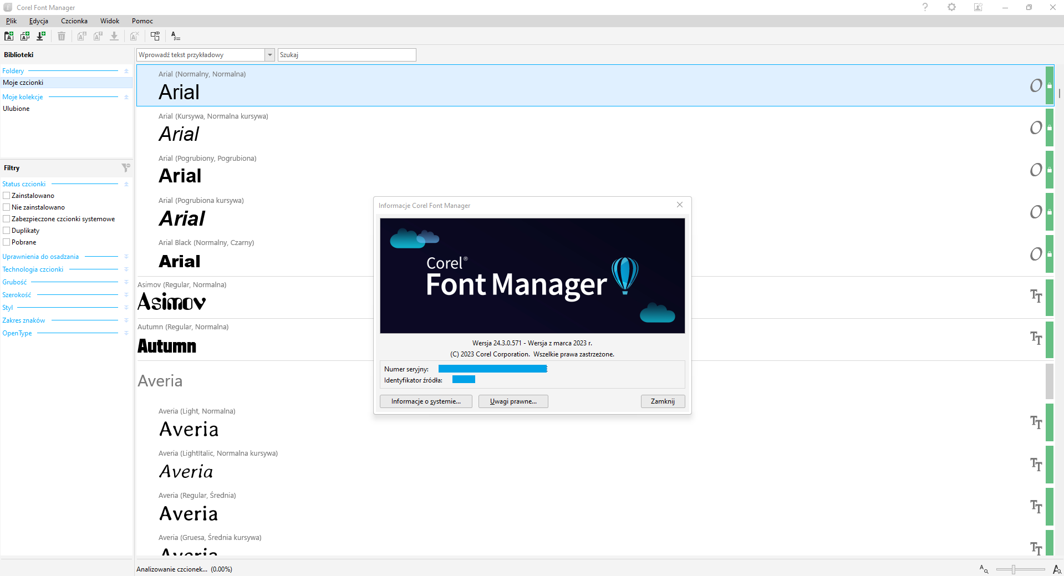This screenshot has width=1064, height=576.
Task: Enable the Nie zainstalowano filter checkbox
Action: 7,207
